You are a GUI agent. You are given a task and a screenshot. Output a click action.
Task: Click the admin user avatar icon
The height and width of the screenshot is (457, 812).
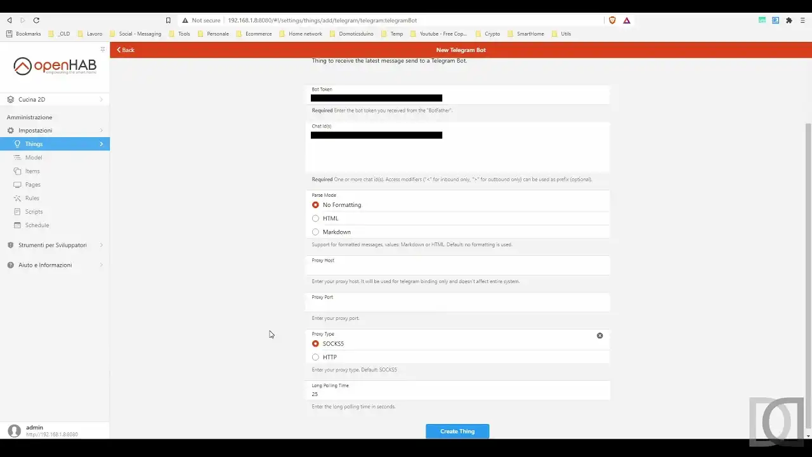(x=14, y=431)
